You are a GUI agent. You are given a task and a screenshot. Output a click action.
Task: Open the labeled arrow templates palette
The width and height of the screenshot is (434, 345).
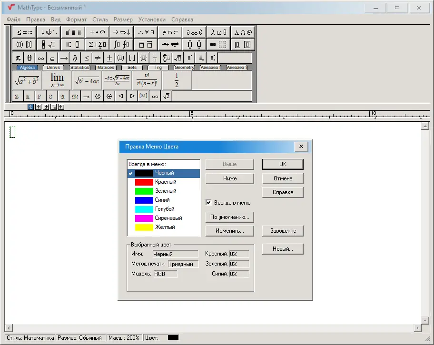[x=170, y=45]
